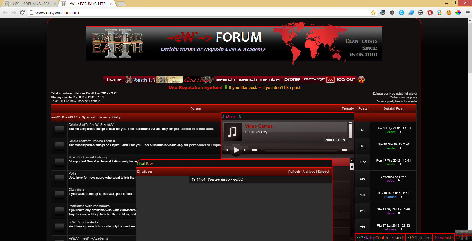Click the music player seek bar
Screen dimensions: 472x241
[301, 150]
